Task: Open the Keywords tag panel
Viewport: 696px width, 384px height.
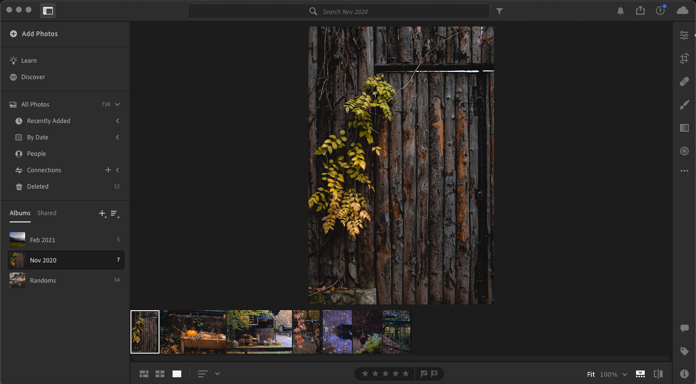Action: 684,351
